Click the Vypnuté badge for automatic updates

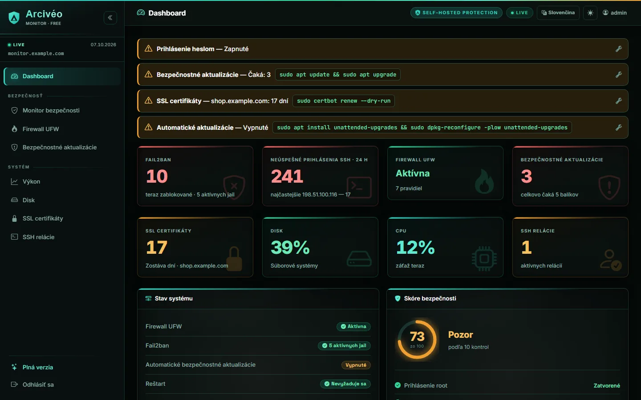click(x=356, y=365)
